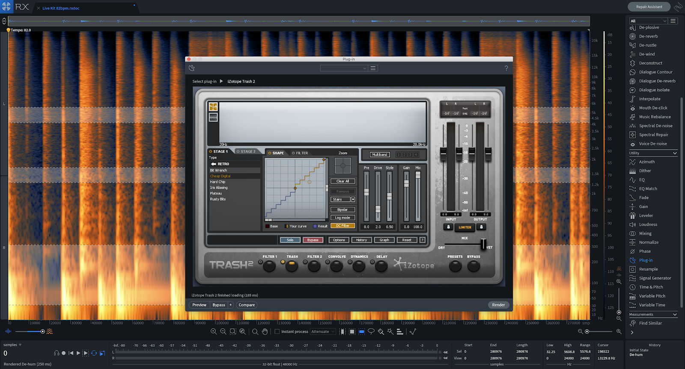Toggle loop playback in transport

(x=94, y=353)
